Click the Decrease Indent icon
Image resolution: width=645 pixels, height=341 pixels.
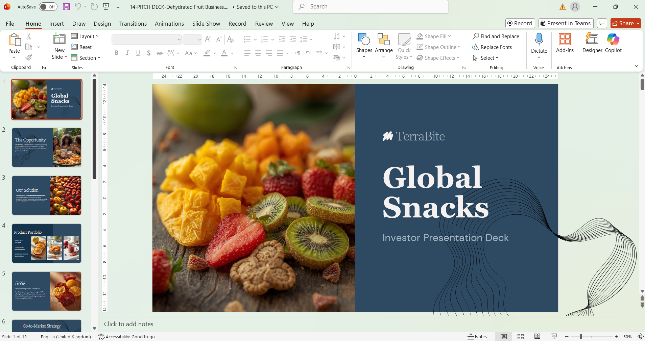point(282,39)
